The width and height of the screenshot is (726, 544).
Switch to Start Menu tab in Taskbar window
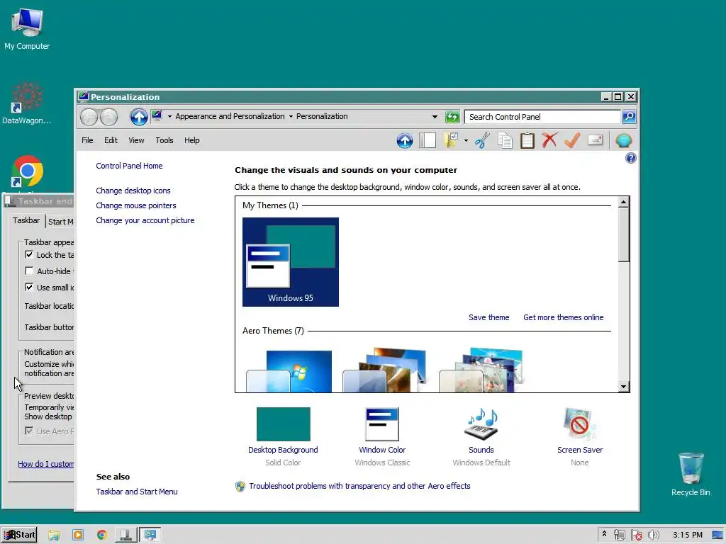[60, 222]
